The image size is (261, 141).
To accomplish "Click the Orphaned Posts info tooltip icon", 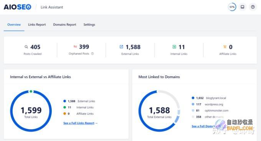I will point(93,54).
